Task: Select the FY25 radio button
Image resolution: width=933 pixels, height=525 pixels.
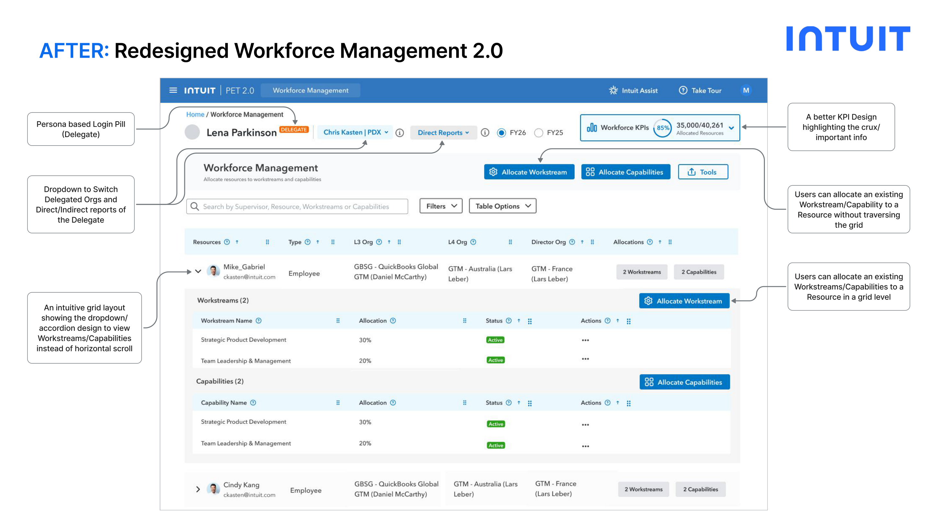Action: [538, 133]
